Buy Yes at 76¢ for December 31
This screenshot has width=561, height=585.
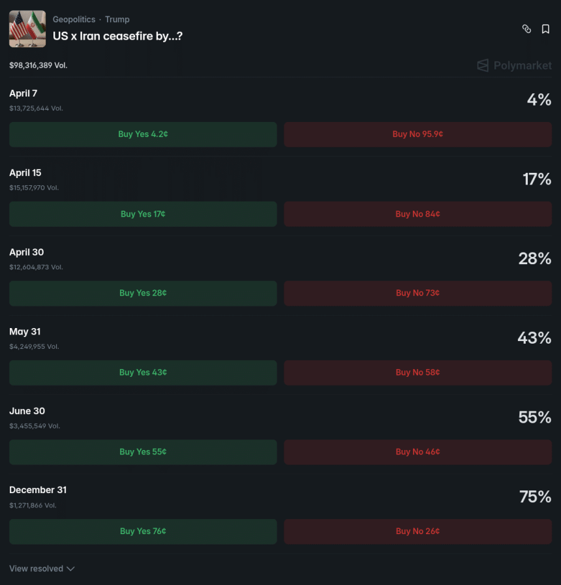click(143, 532)
